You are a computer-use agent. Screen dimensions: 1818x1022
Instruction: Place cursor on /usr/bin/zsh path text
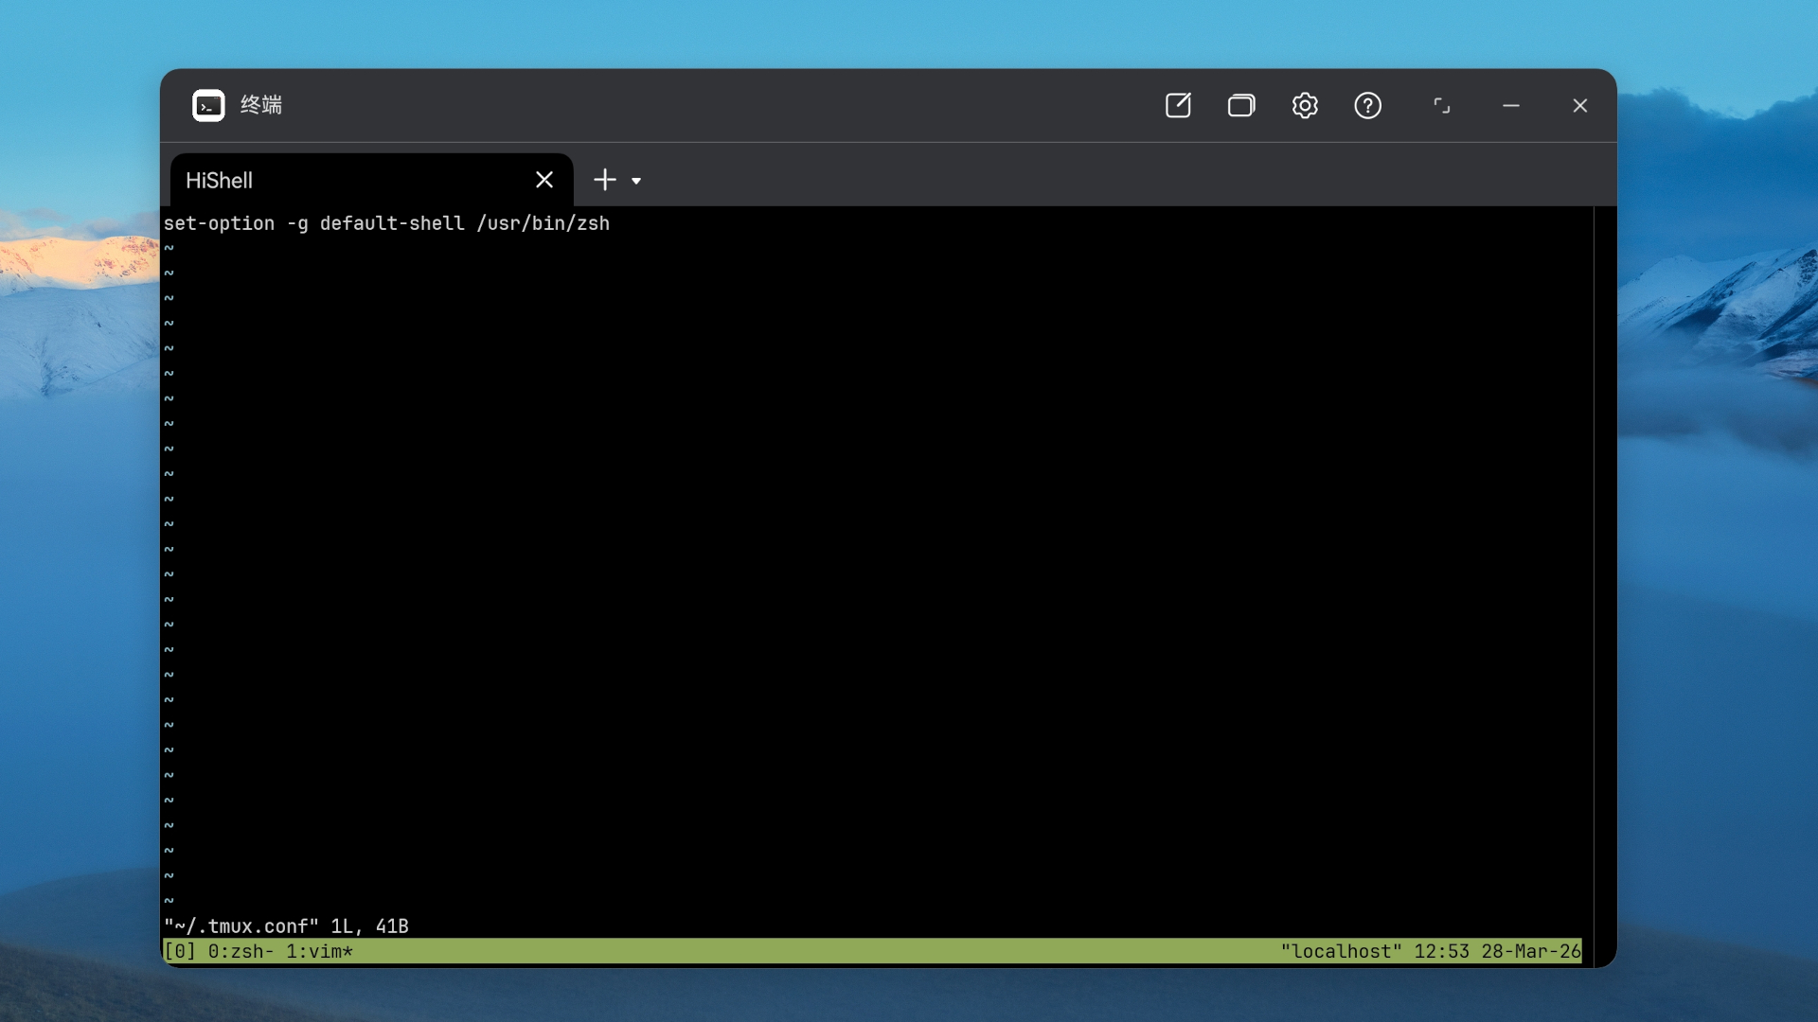click(544, 223)
